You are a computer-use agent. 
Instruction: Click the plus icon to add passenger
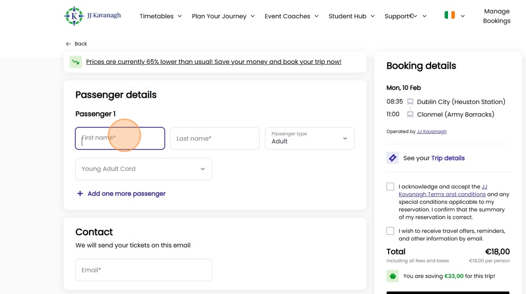coord(80,193)
